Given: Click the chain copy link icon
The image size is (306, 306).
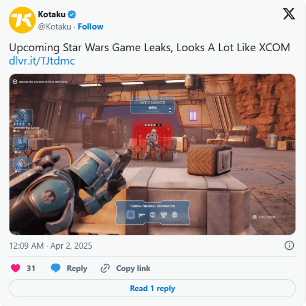Looking at the screenshot, I should pos(105,268).
